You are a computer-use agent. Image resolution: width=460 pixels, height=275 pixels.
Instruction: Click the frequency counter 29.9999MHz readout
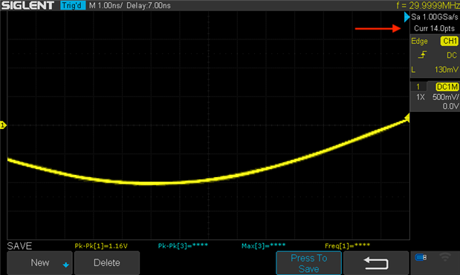428,5
